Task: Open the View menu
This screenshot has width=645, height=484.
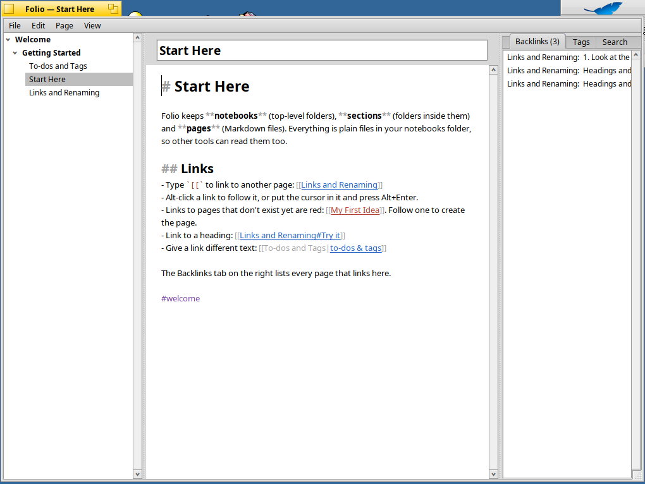Action: (x=92, y=25)
